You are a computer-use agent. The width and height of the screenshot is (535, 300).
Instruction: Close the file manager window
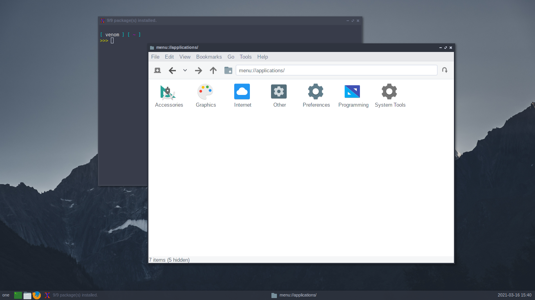(x=451, y=48)
